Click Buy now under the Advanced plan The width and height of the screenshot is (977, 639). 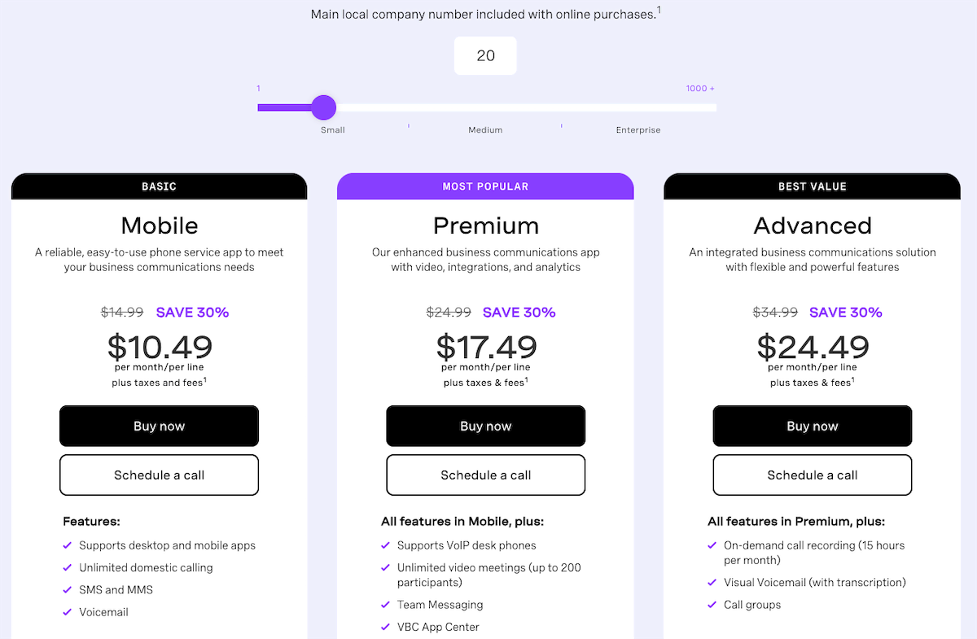click(x=812, y=426)
